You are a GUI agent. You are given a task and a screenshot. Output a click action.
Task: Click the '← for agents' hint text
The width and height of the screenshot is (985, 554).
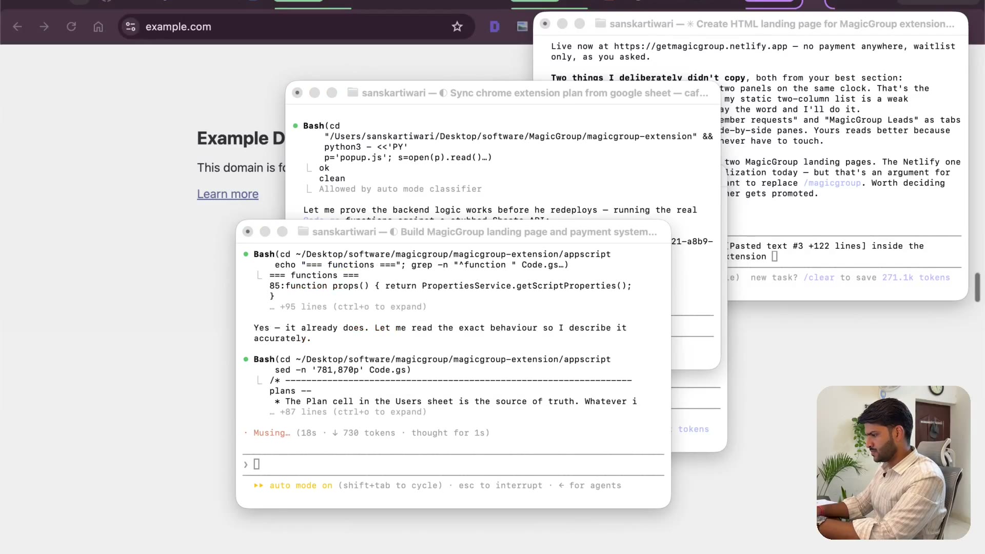tap(590, 485)
